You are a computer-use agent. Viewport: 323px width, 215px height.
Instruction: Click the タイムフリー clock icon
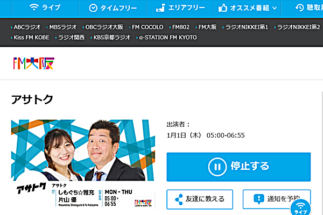click(x=93, y=8)
